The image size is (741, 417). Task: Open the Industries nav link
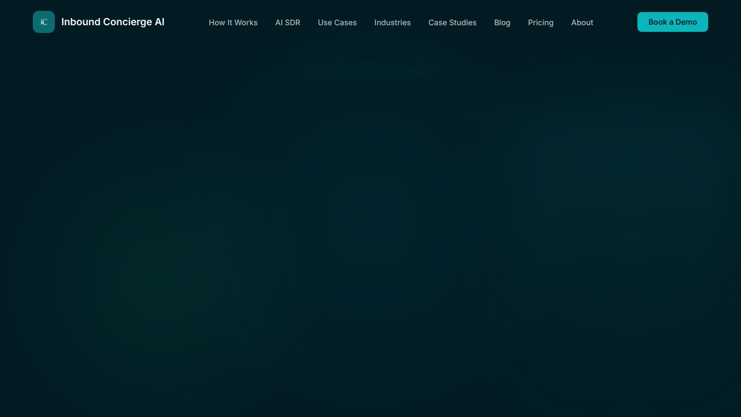pos(392,22)
